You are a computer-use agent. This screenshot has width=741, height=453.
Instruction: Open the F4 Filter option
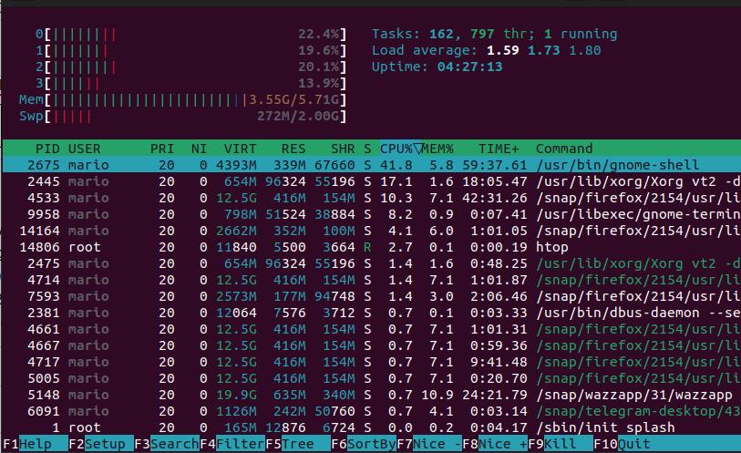[x=232, y=444]
